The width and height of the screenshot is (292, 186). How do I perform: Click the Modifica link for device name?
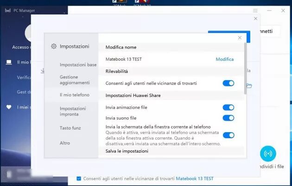point(225,59)
